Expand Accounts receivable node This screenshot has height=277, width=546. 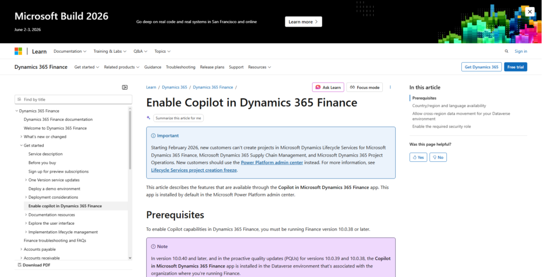point(21,258)
